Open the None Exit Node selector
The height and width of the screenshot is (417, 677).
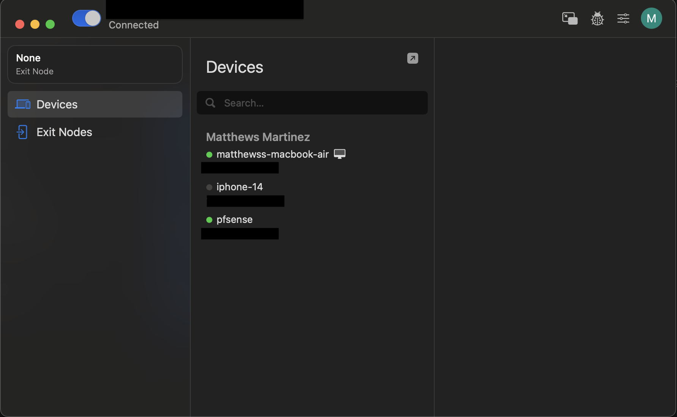click(x=95, y=64)
